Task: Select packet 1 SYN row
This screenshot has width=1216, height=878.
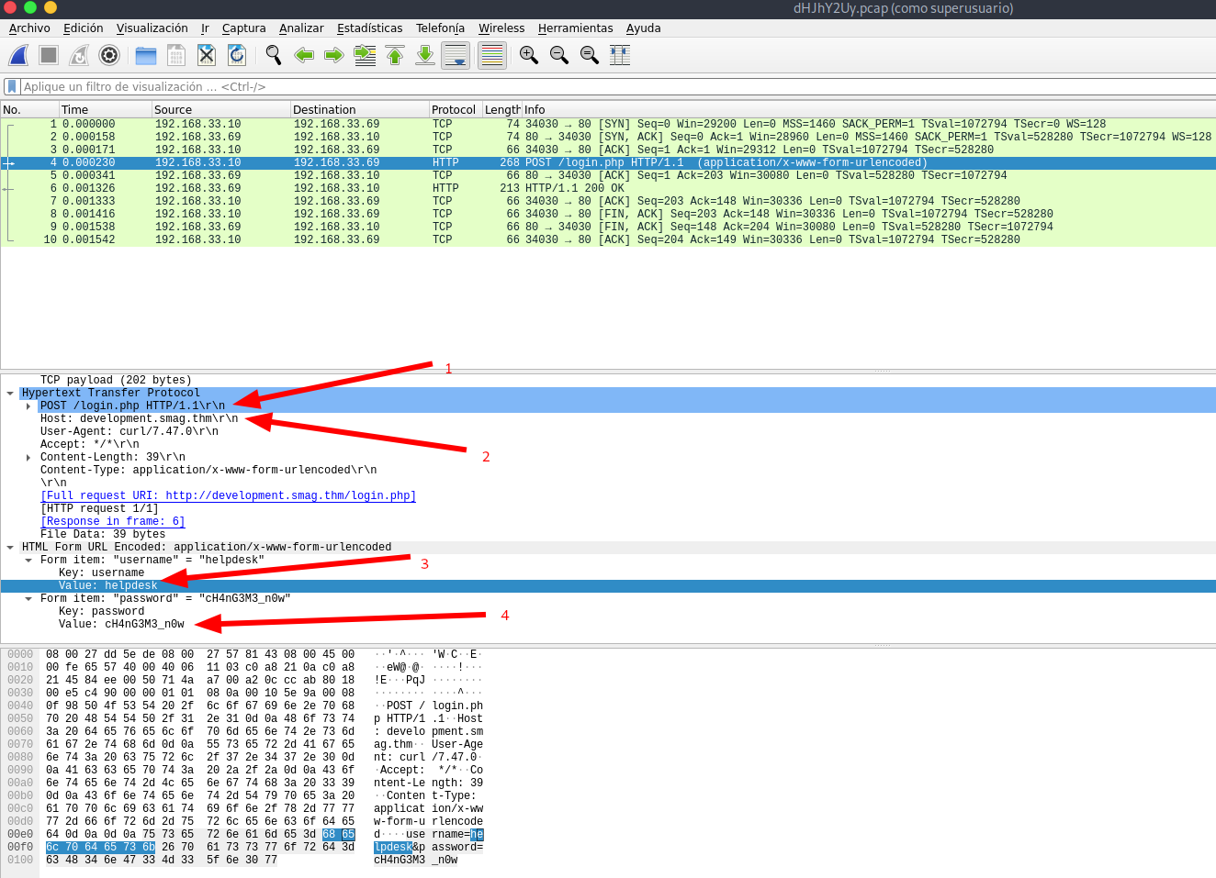Action: (608, 124)
